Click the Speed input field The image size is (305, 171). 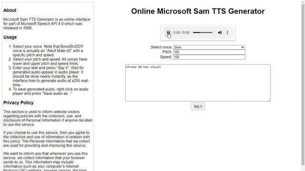(209, 57)
